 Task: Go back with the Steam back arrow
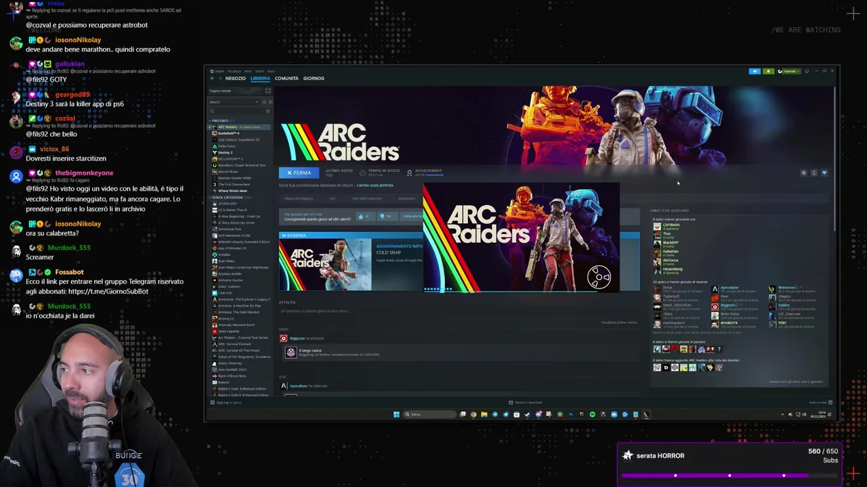(212, 78)
